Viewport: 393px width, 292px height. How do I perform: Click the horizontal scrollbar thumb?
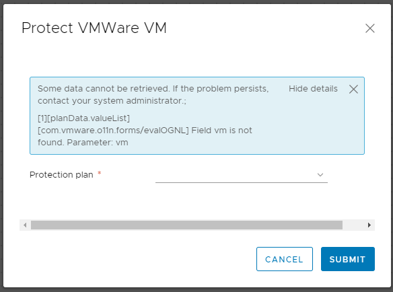186,225
